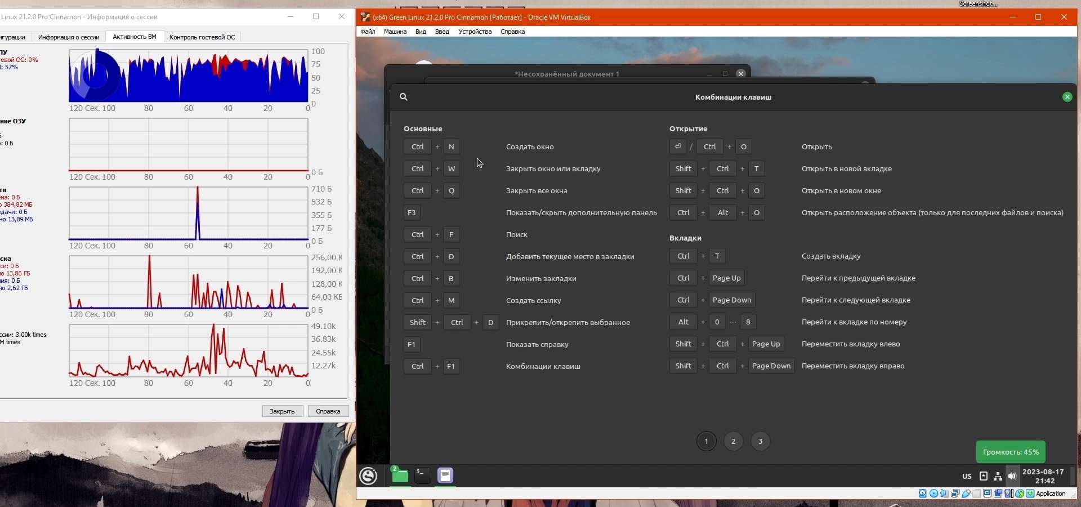Viewport: 1081px width, 507px height.
Task: Open the network applet in the guest tray
Action: click(x=998, y=476)
